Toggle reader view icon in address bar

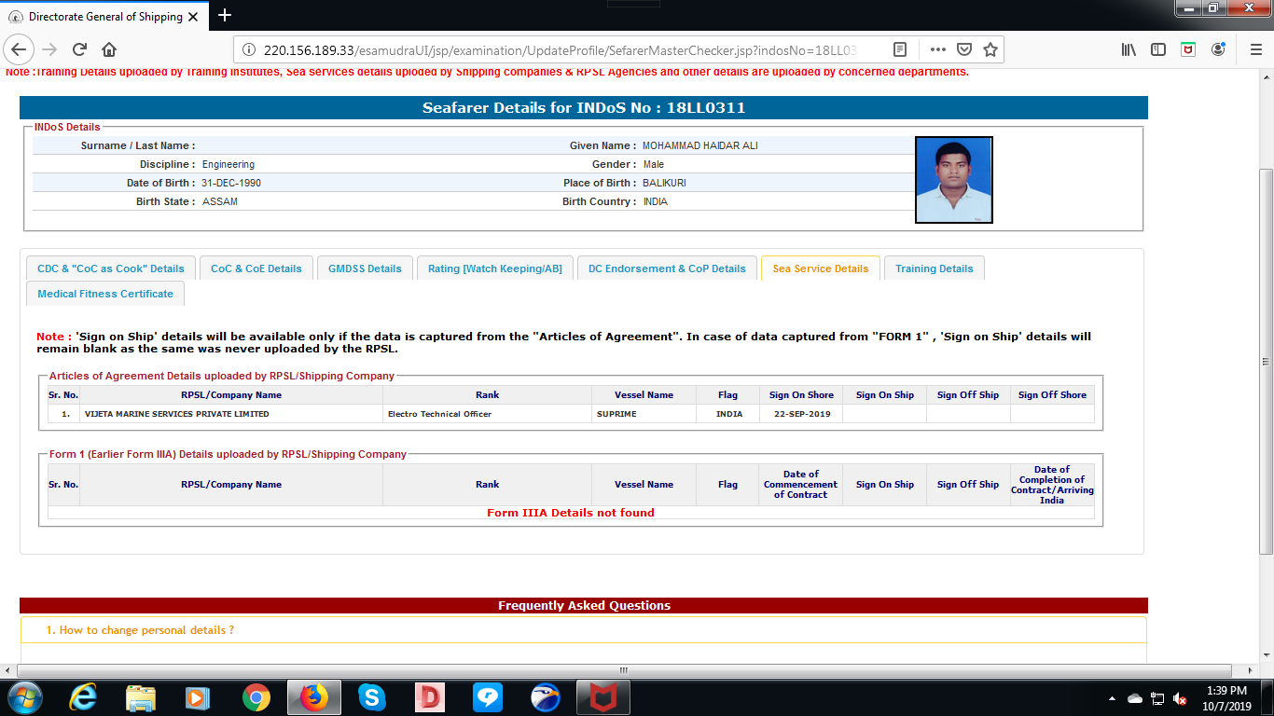[x=899, y=49]
